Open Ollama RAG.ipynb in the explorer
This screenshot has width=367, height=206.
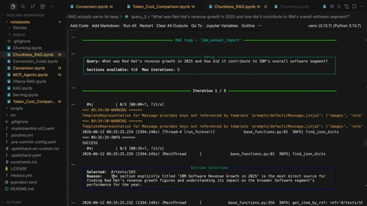tap(29, 82)
